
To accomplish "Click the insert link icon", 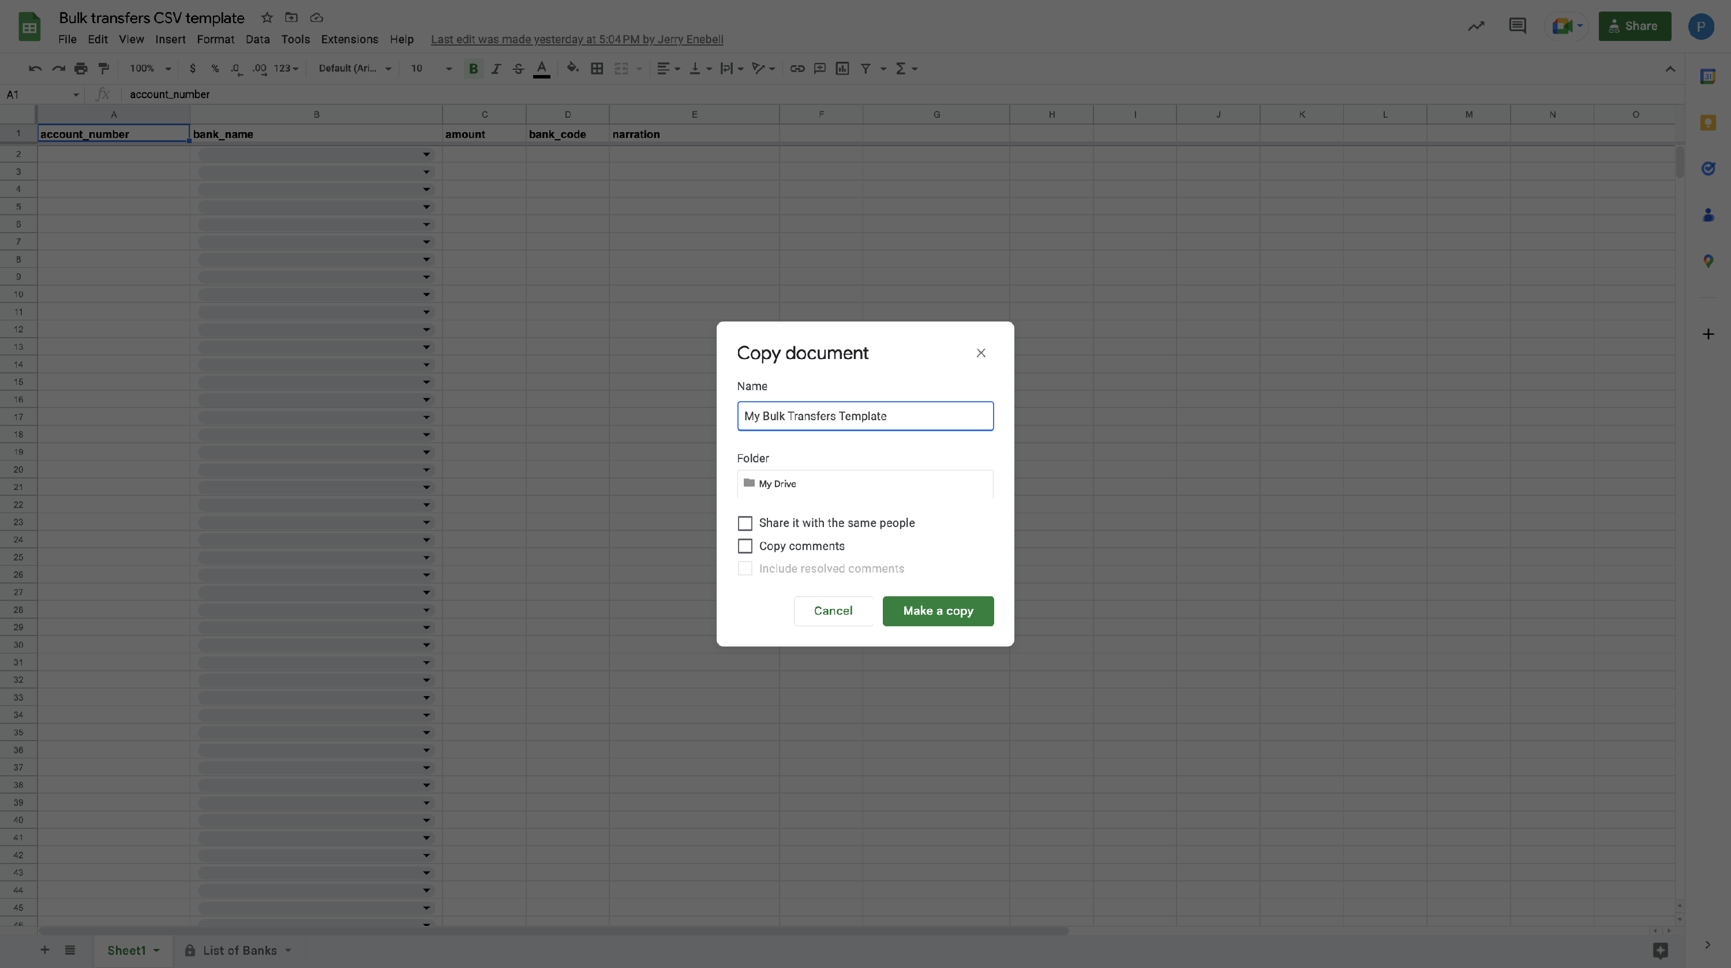I will [797, 69].
